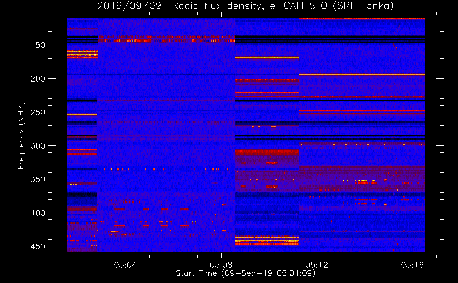Click the 'Start Time (09-Sep-19 05:01:09)' axis label
Viewport: 458px width, 283px height.
point(245,273)
